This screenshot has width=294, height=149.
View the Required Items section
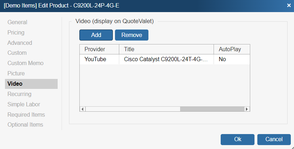pyautogui.click(x=26, y=115)
